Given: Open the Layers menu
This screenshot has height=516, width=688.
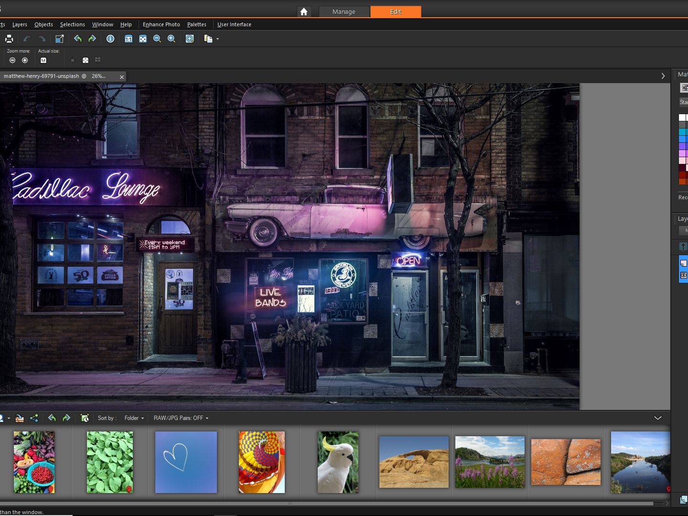Looking at the screenshot, I should tap(20, 24).
